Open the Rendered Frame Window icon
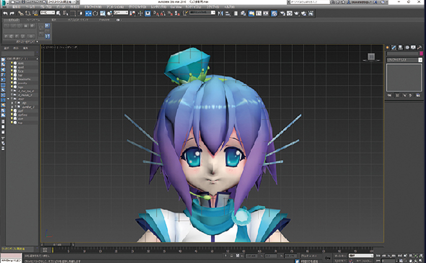This screenshot has width=426, height=263. 290,13
